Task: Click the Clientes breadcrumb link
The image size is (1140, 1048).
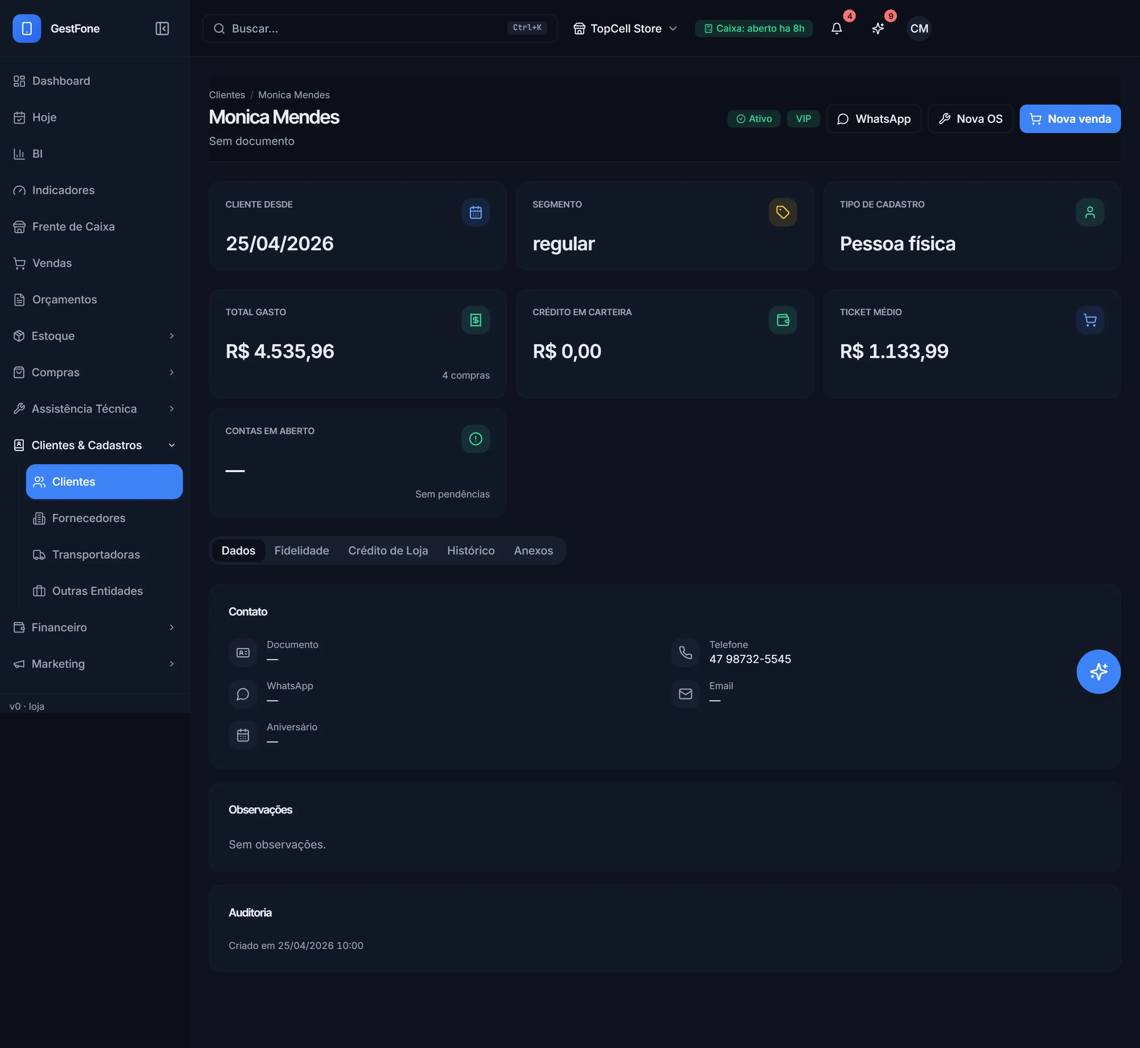Action: 227,95
